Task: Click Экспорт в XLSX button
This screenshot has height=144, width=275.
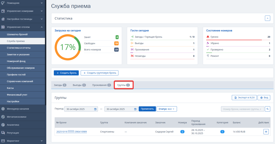Action: 244,97
